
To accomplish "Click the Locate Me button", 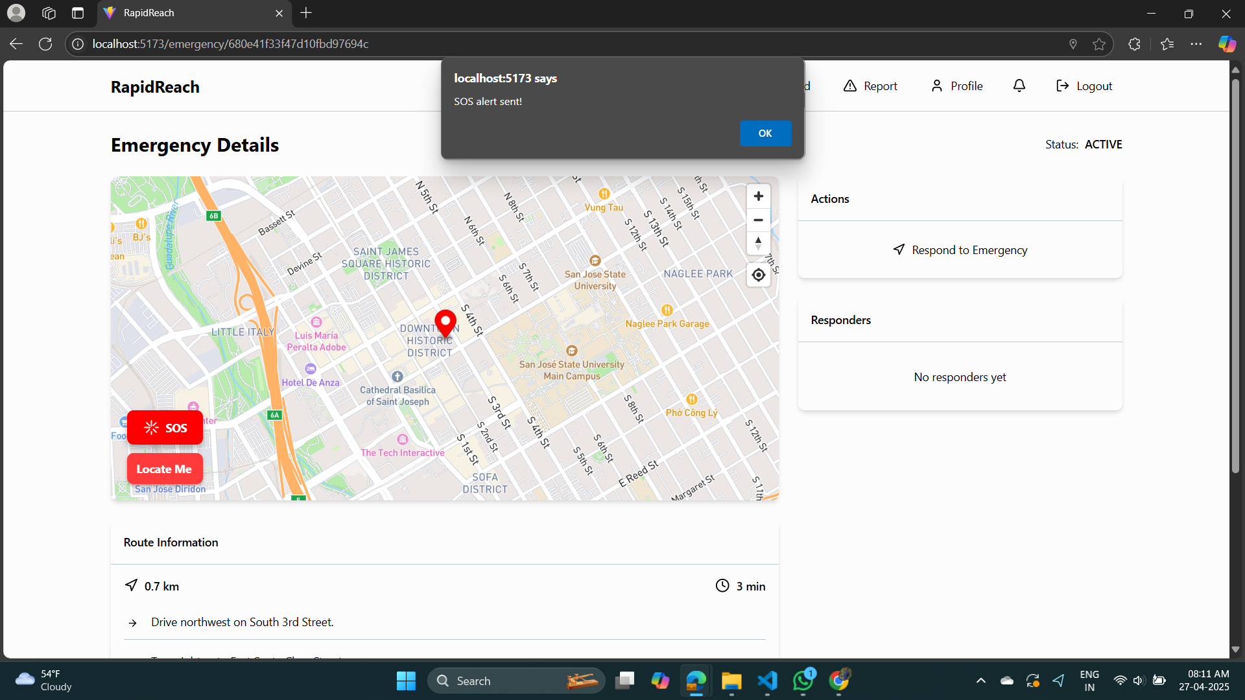I will coord(164,469).
